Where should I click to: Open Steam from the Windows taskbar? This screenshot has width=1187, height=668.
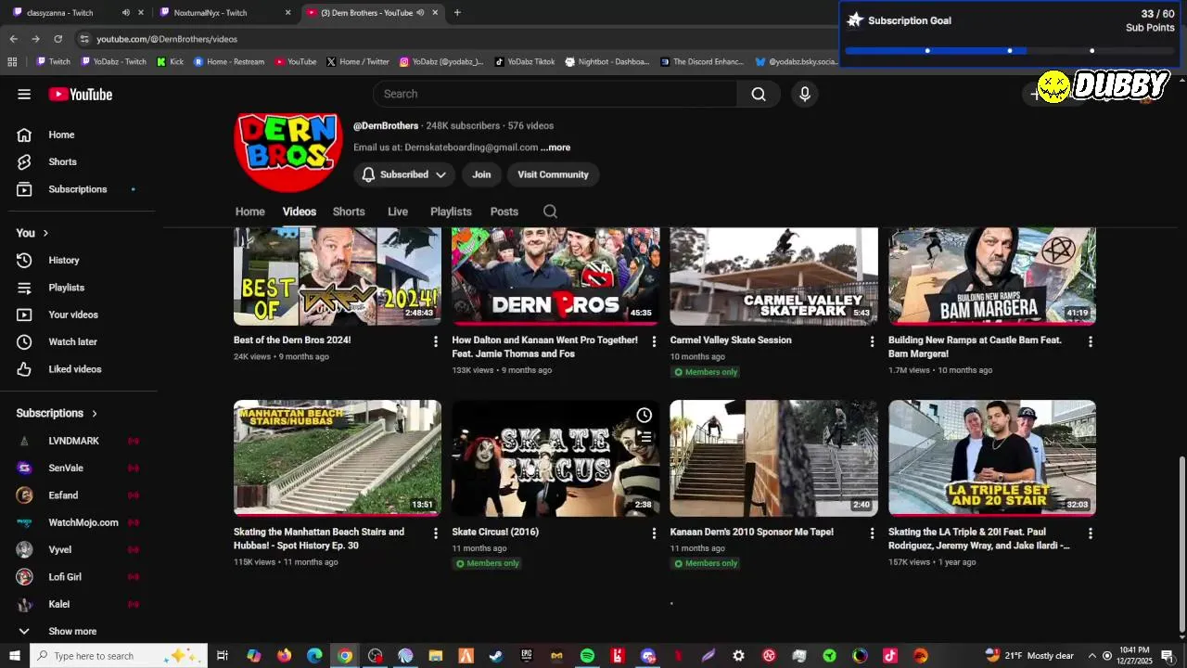(x=496, y=656)
